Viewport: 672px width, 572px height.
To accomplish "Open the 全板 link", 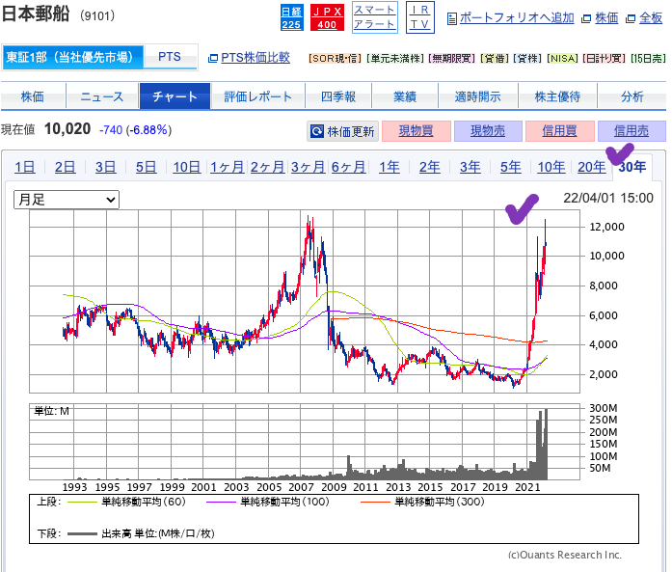I will 651,18.
